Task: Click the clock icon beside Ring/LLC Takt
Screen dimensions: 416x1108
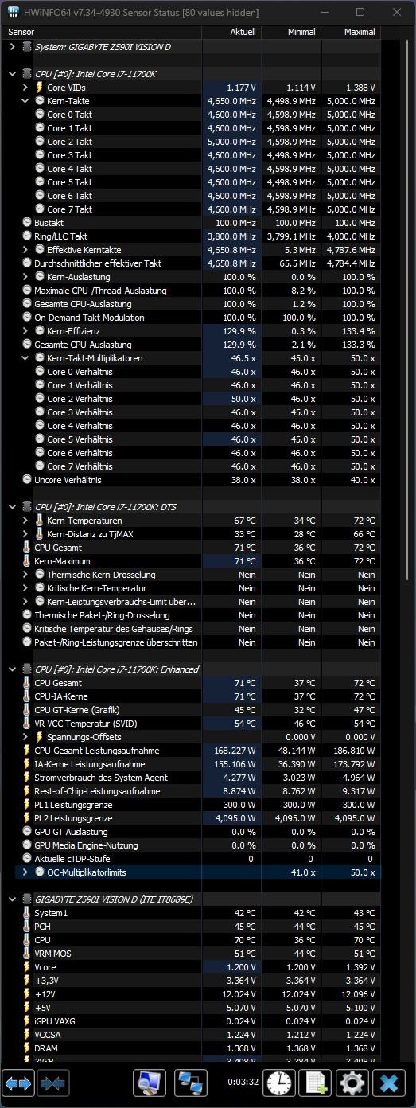Action: [27, 236]
